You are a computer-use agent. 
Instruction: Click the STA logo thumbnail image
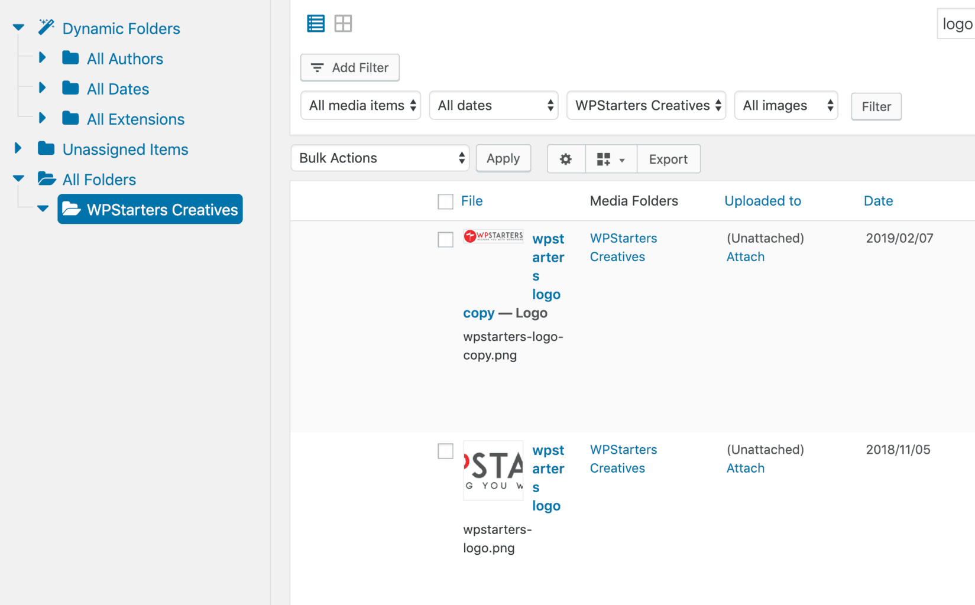[x=493, y=470]
